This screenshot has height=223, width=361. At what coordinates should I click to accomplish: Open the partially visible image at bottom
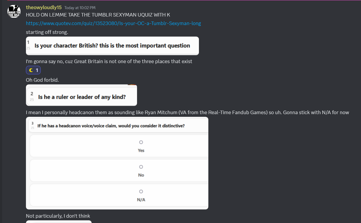[x=59, y=222]
